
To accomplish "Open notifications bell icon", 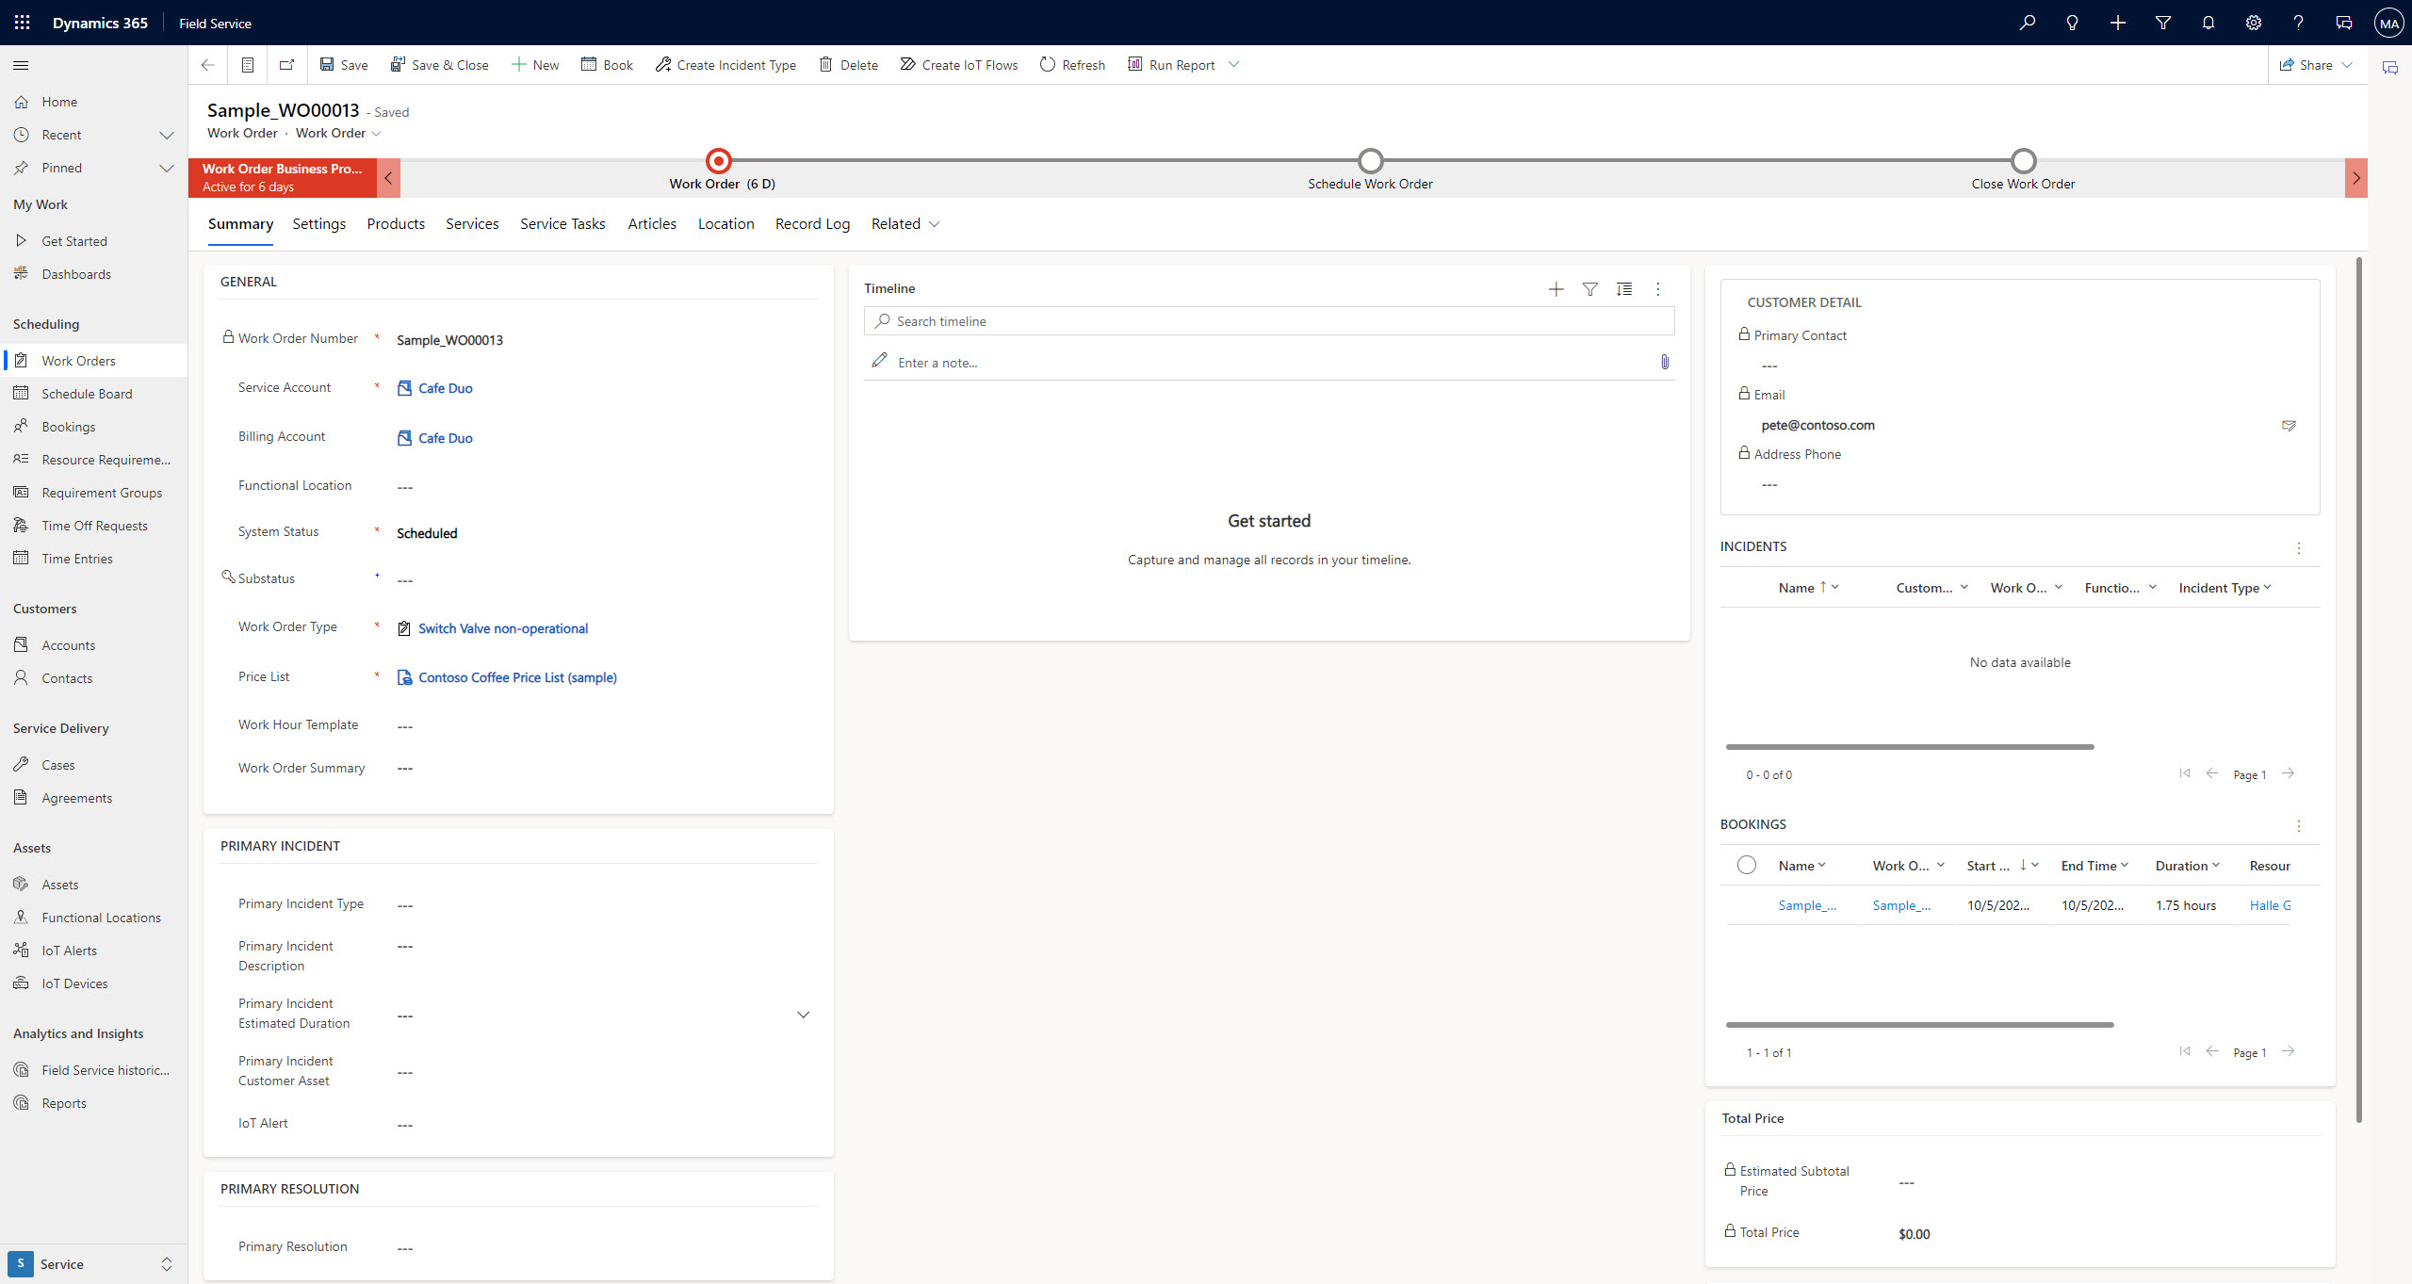I will (x=2208, y=23).
